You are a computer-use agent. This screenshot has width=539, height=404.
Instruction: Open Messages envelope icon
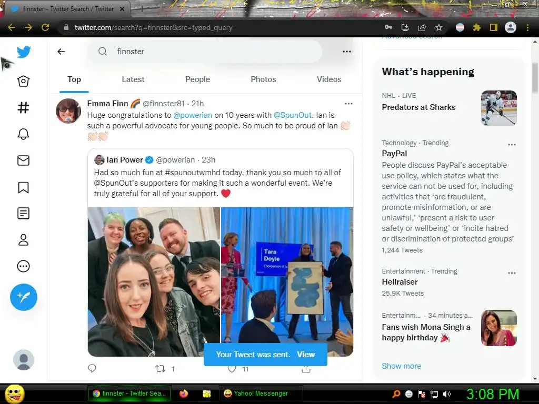point(23,160)
